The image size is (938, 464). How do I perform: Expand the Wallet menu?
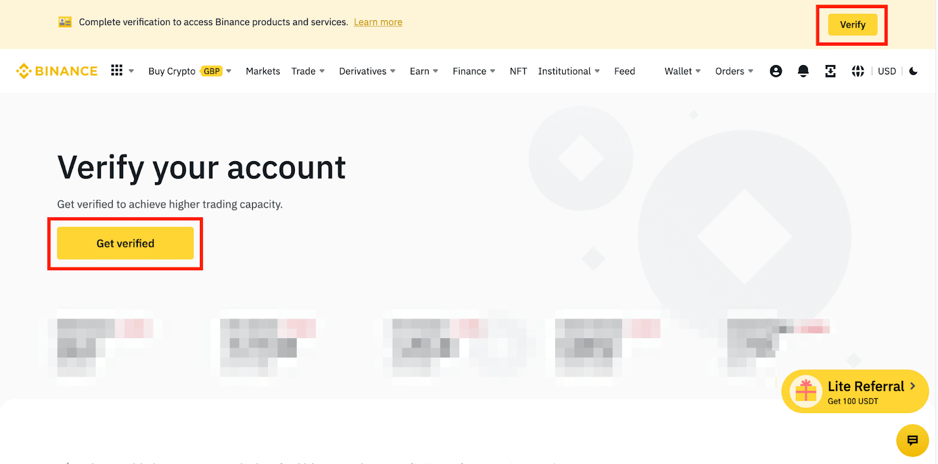pyautogui.click(x=682, y=71)
